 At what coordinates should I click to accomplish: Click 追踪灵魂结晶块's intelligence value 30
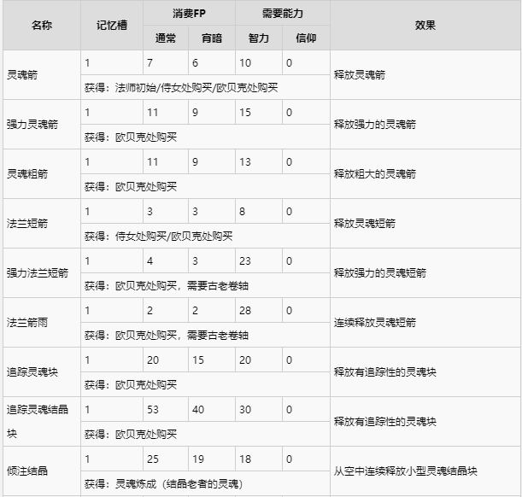click(245, 410)
